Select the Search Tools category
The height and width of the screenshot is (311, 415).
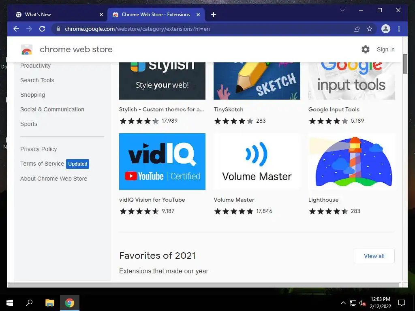pos(37,80)
